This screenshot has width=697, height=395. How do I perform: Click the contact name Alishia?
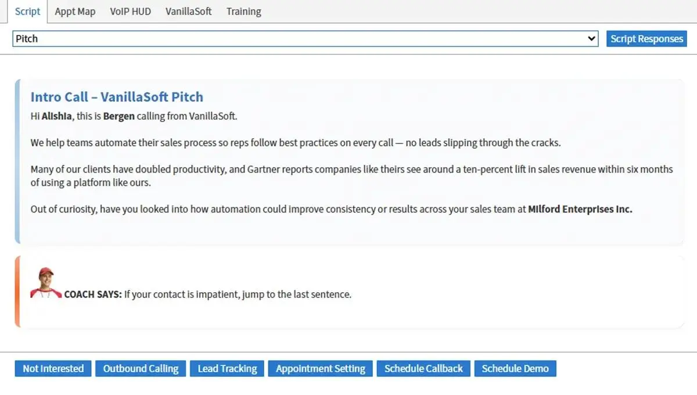coord(57,116)
